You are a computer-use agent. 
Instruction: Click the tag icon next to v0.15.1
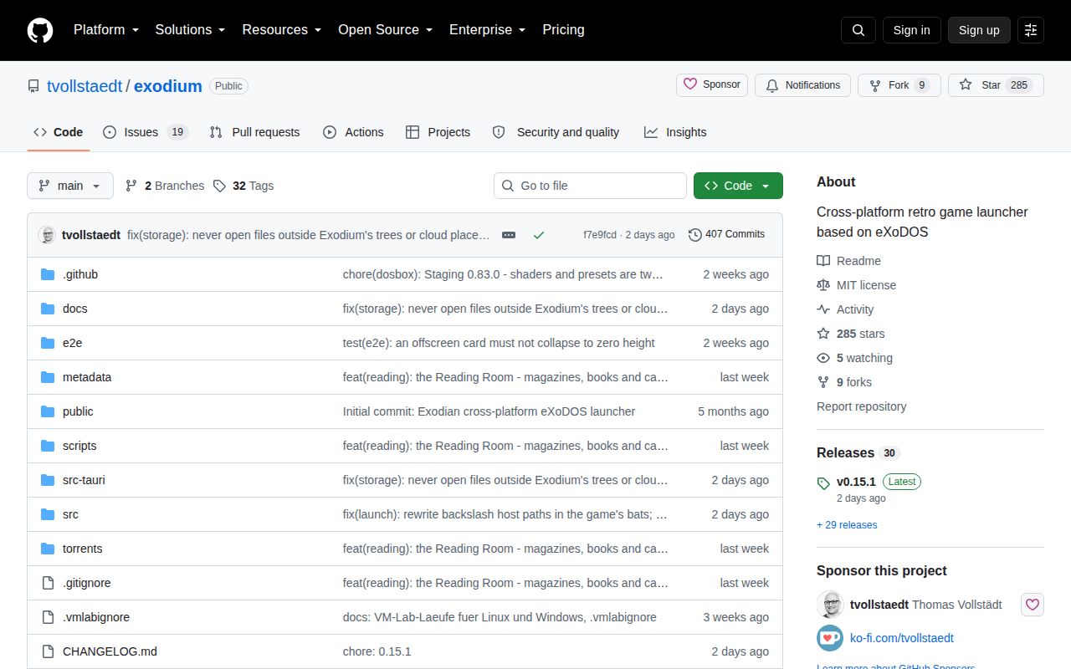(823, 483)
